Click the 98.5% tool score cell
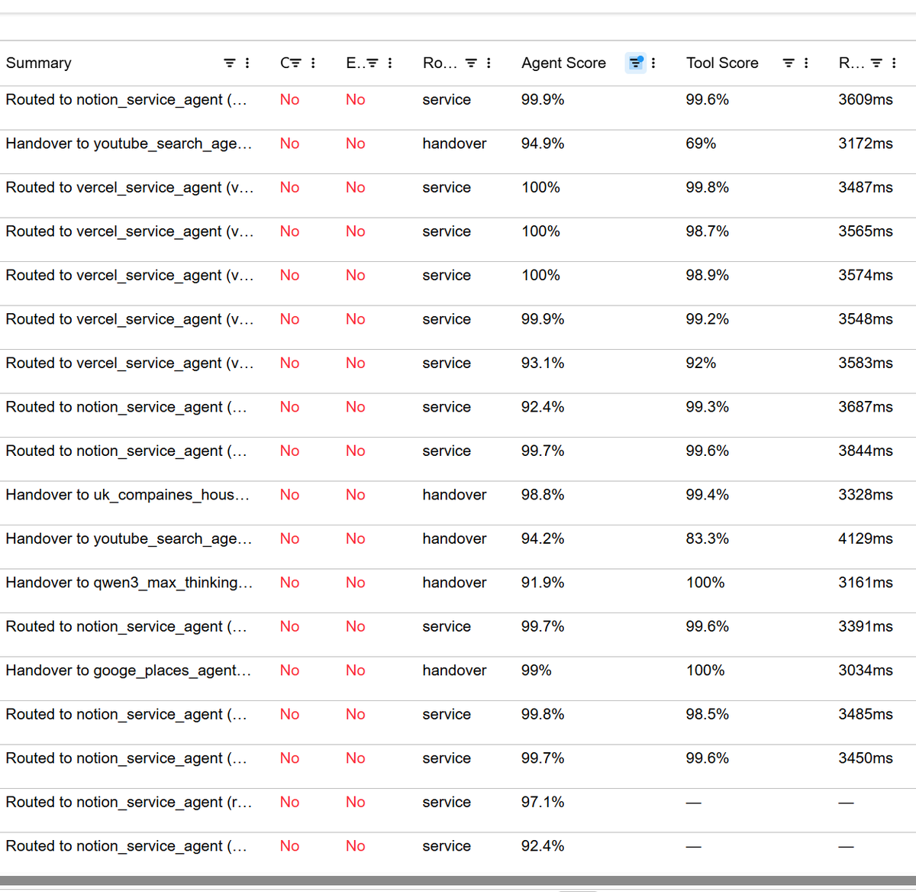Image resolution: width=916 pixels, height=892 pixels. [708, 715]
